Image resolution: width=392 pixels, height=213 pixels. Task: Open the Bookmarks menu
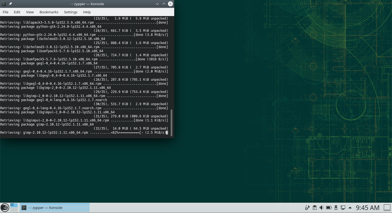point(49,12)
